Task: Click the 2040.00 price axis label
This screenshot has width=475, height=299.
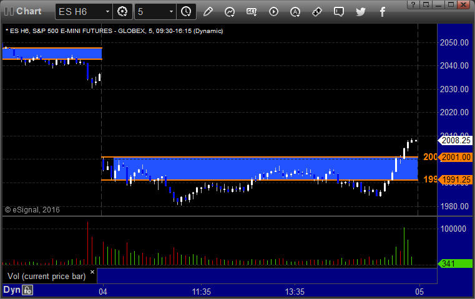Action: click(454, 65)
